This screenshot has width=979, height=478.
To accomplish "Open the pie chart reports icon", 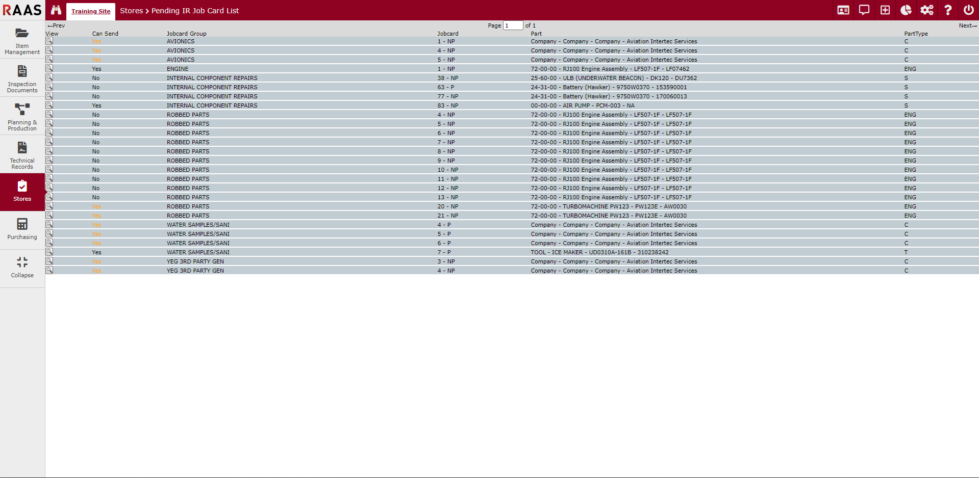I will point(906,10).
